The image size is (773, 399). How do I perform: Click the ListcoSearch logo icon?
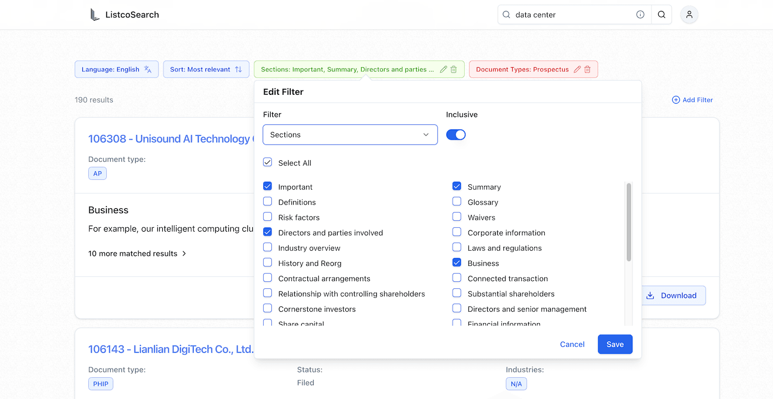(x=95, y=15)
